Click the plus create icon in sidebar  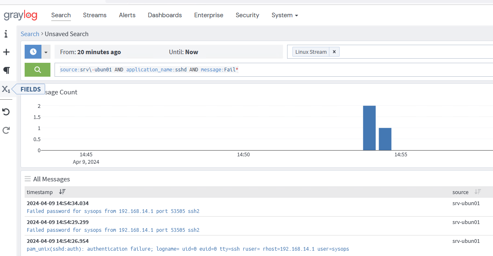pyautogui.click(x=6, y=52)
